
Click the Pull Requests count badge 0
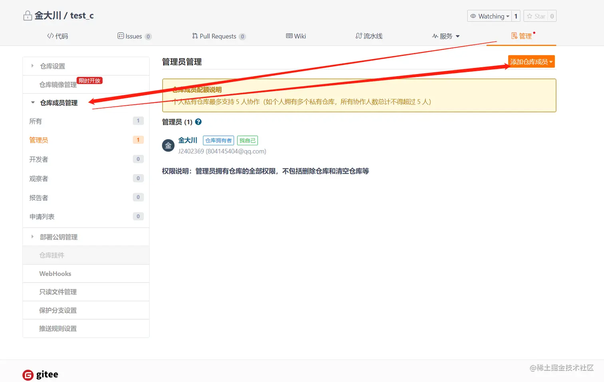(x=242, y=36)
